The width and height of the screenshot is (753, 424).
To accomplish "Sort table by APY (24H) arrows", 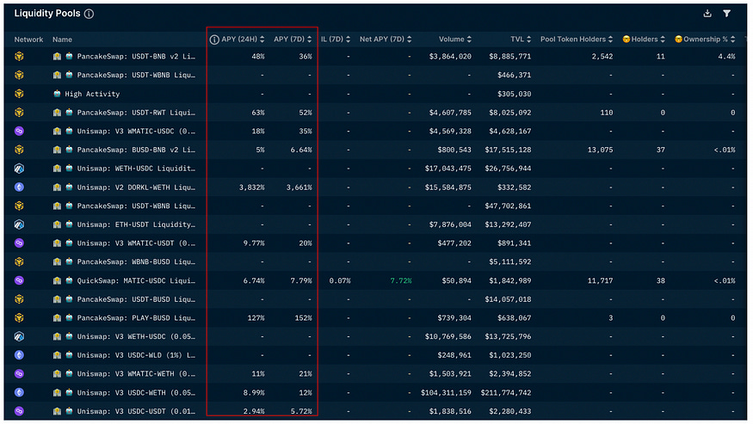I will pyautogui.click(x=262, y=40).
